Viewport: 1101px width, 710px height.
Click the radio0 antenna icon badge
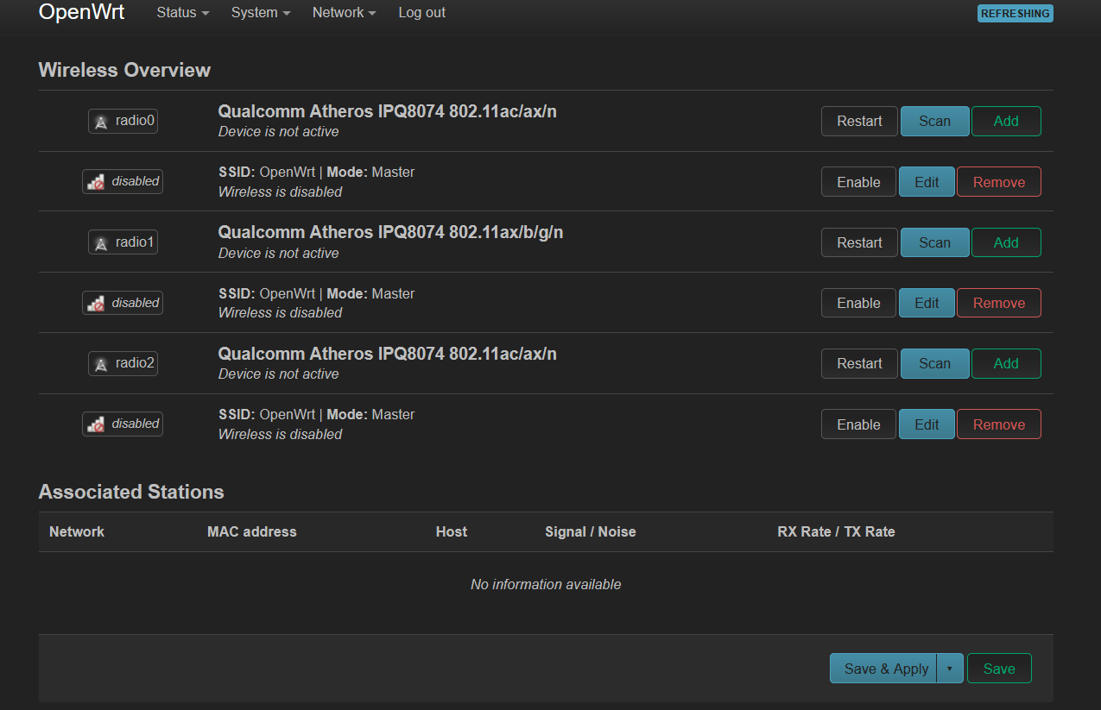(x=123, y=122)
